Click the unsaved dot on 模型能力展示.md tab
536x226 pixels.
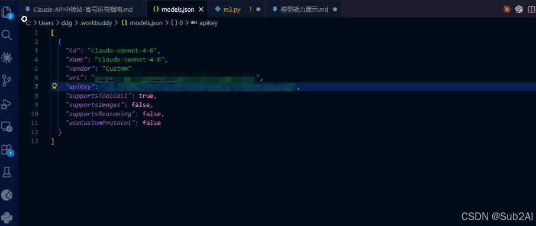click(335, 9)
